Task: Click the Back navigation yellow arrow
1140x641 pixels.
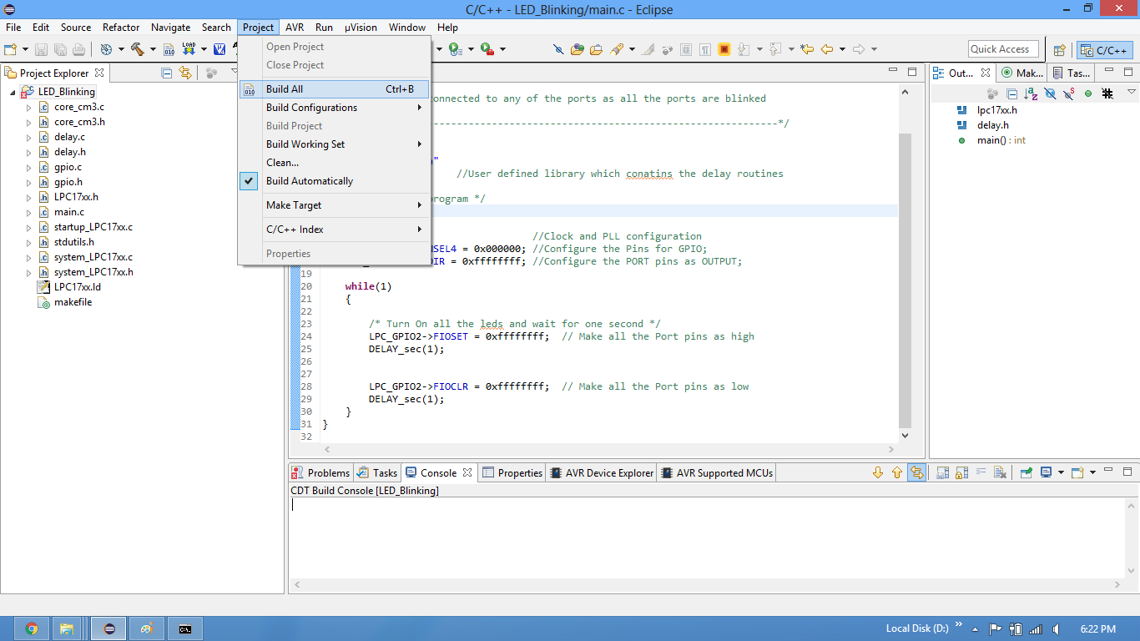Action: click(x=827, y=49)
